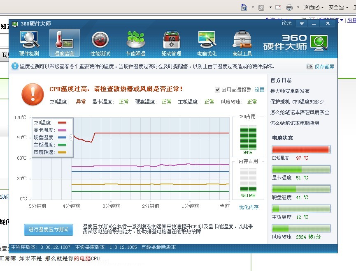Image resolution: width=356 pixels, height=271 pixels.
Task: Collapse the chart legend with the arrow
Action: pyautogui.click(x=71, y=137)
